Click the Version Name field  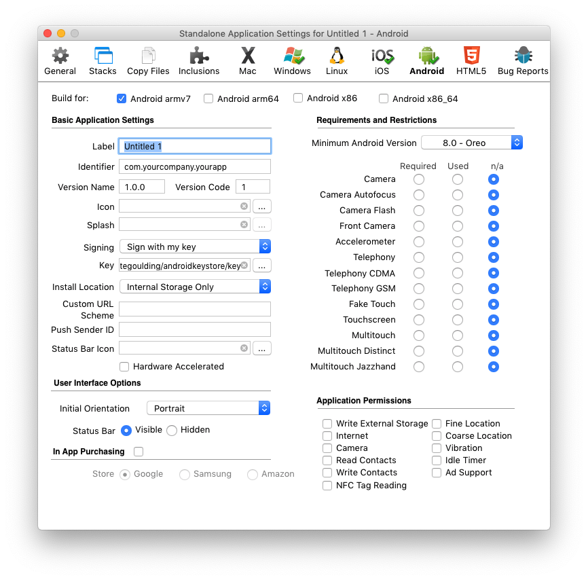(142, 187)
